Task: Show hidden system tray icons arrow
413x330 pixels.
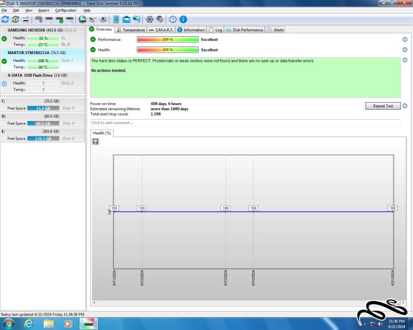Action: click(365, 324)
